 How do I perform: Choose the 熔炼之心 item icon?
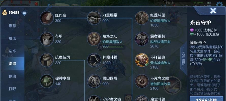tap(94, 39)
